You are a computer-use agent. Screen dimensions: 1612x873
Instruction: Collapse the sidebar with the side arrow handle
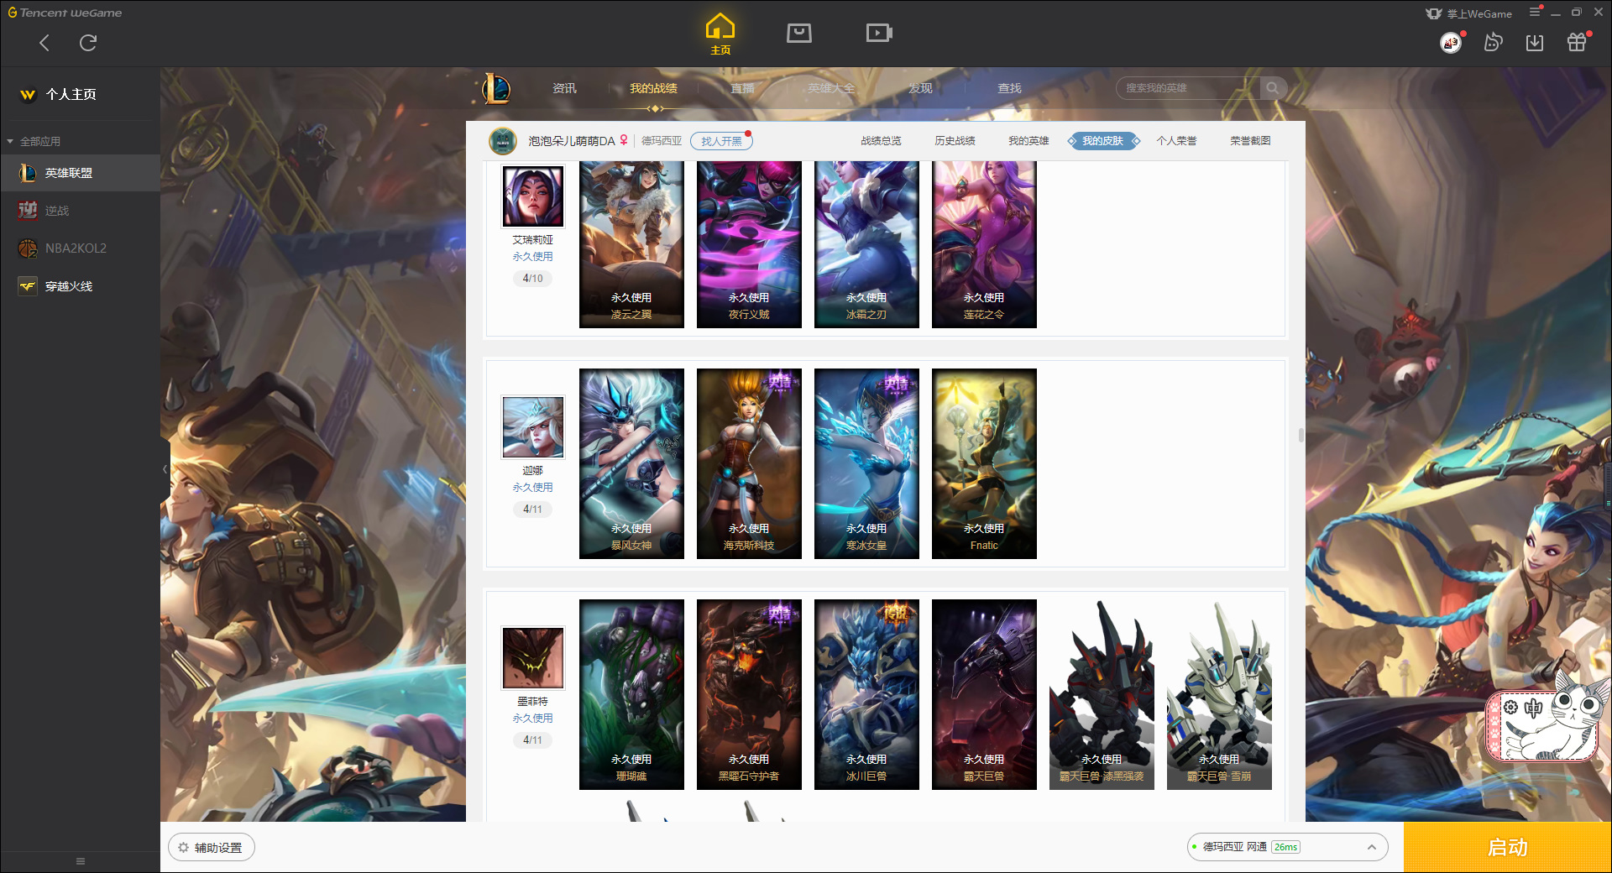165,469
